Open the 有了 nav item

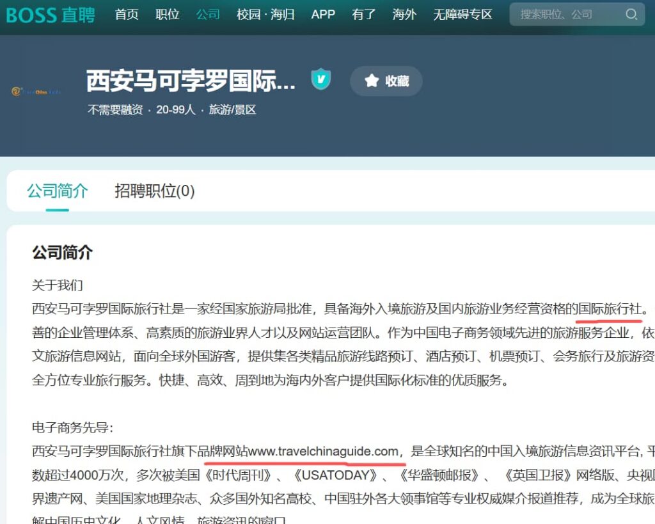click(363, 15)
